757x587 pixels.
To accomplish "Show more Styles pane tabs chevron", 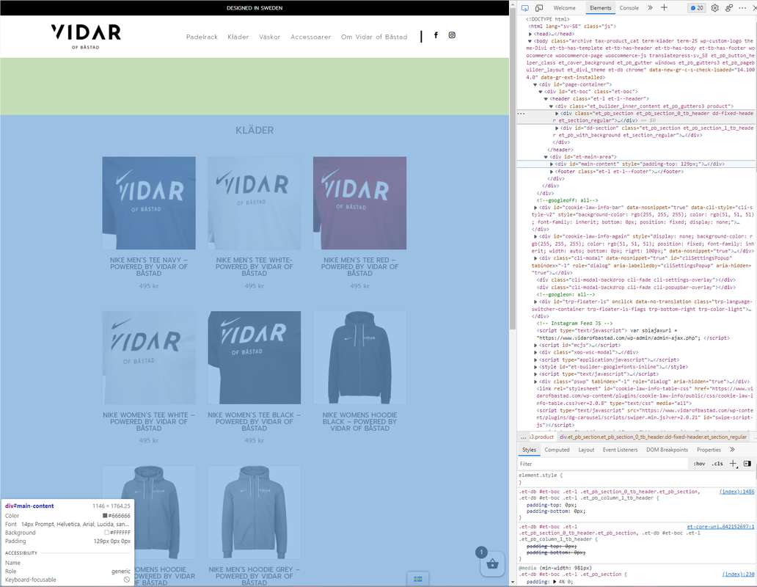I will pos(732,449).
